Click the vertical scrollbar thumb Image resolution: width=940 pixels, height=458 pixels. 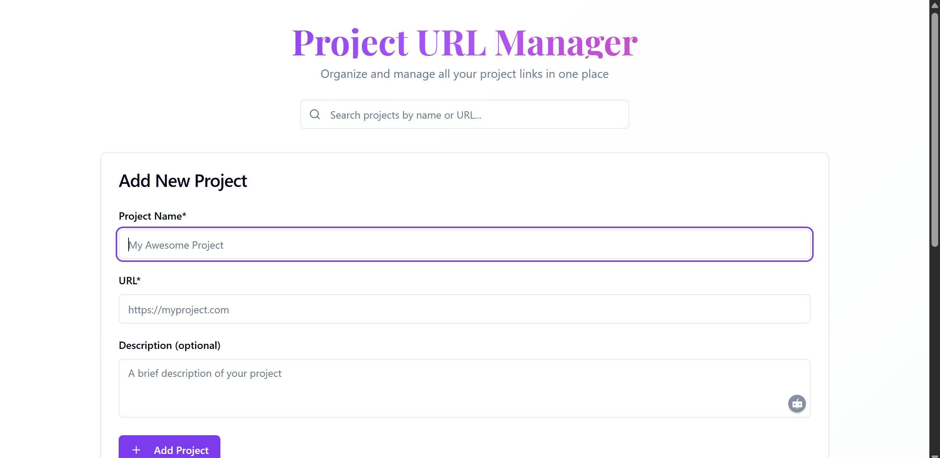(935, 129)
